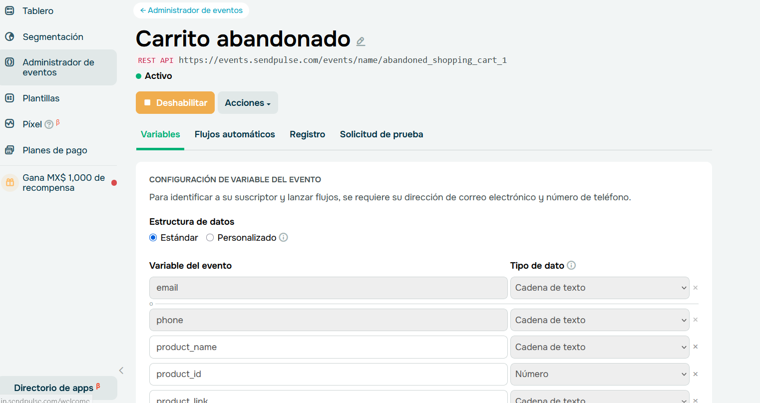Screen dimensions: 760x403
Task: Click the product_id variable input field
Action: click(x=329, y=374)
